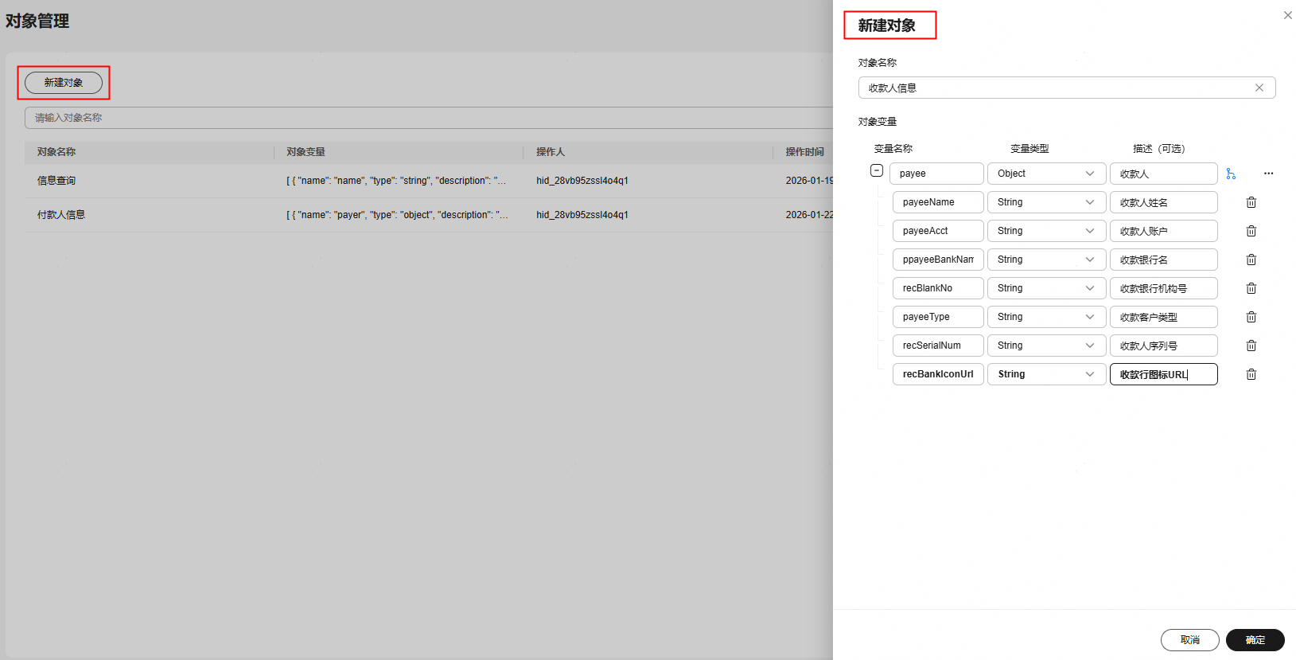The width and height of the screenshot is (1296, 660).
Task: Focus the 请输入对象名称 search field
Action: point(428,118)
